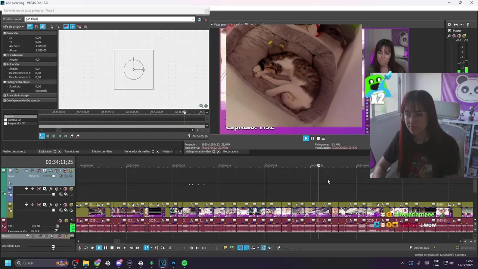Select the Normal Edit tool
The image size is (478, 269).
(x=146, y=248)
